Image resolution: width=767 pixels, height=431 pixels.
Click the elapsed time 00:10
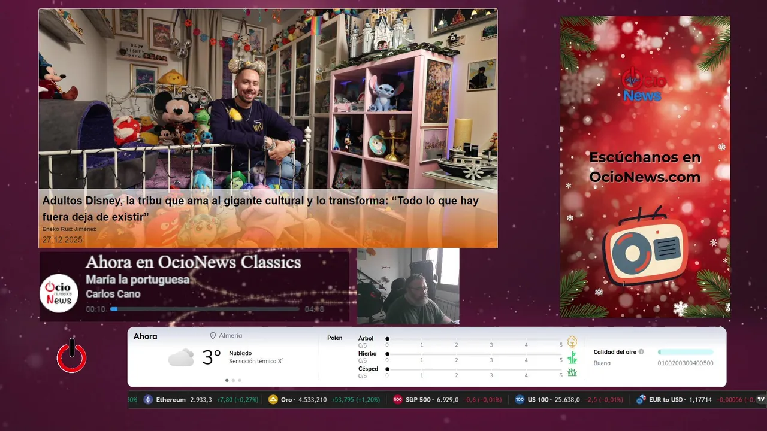[96, 309]
